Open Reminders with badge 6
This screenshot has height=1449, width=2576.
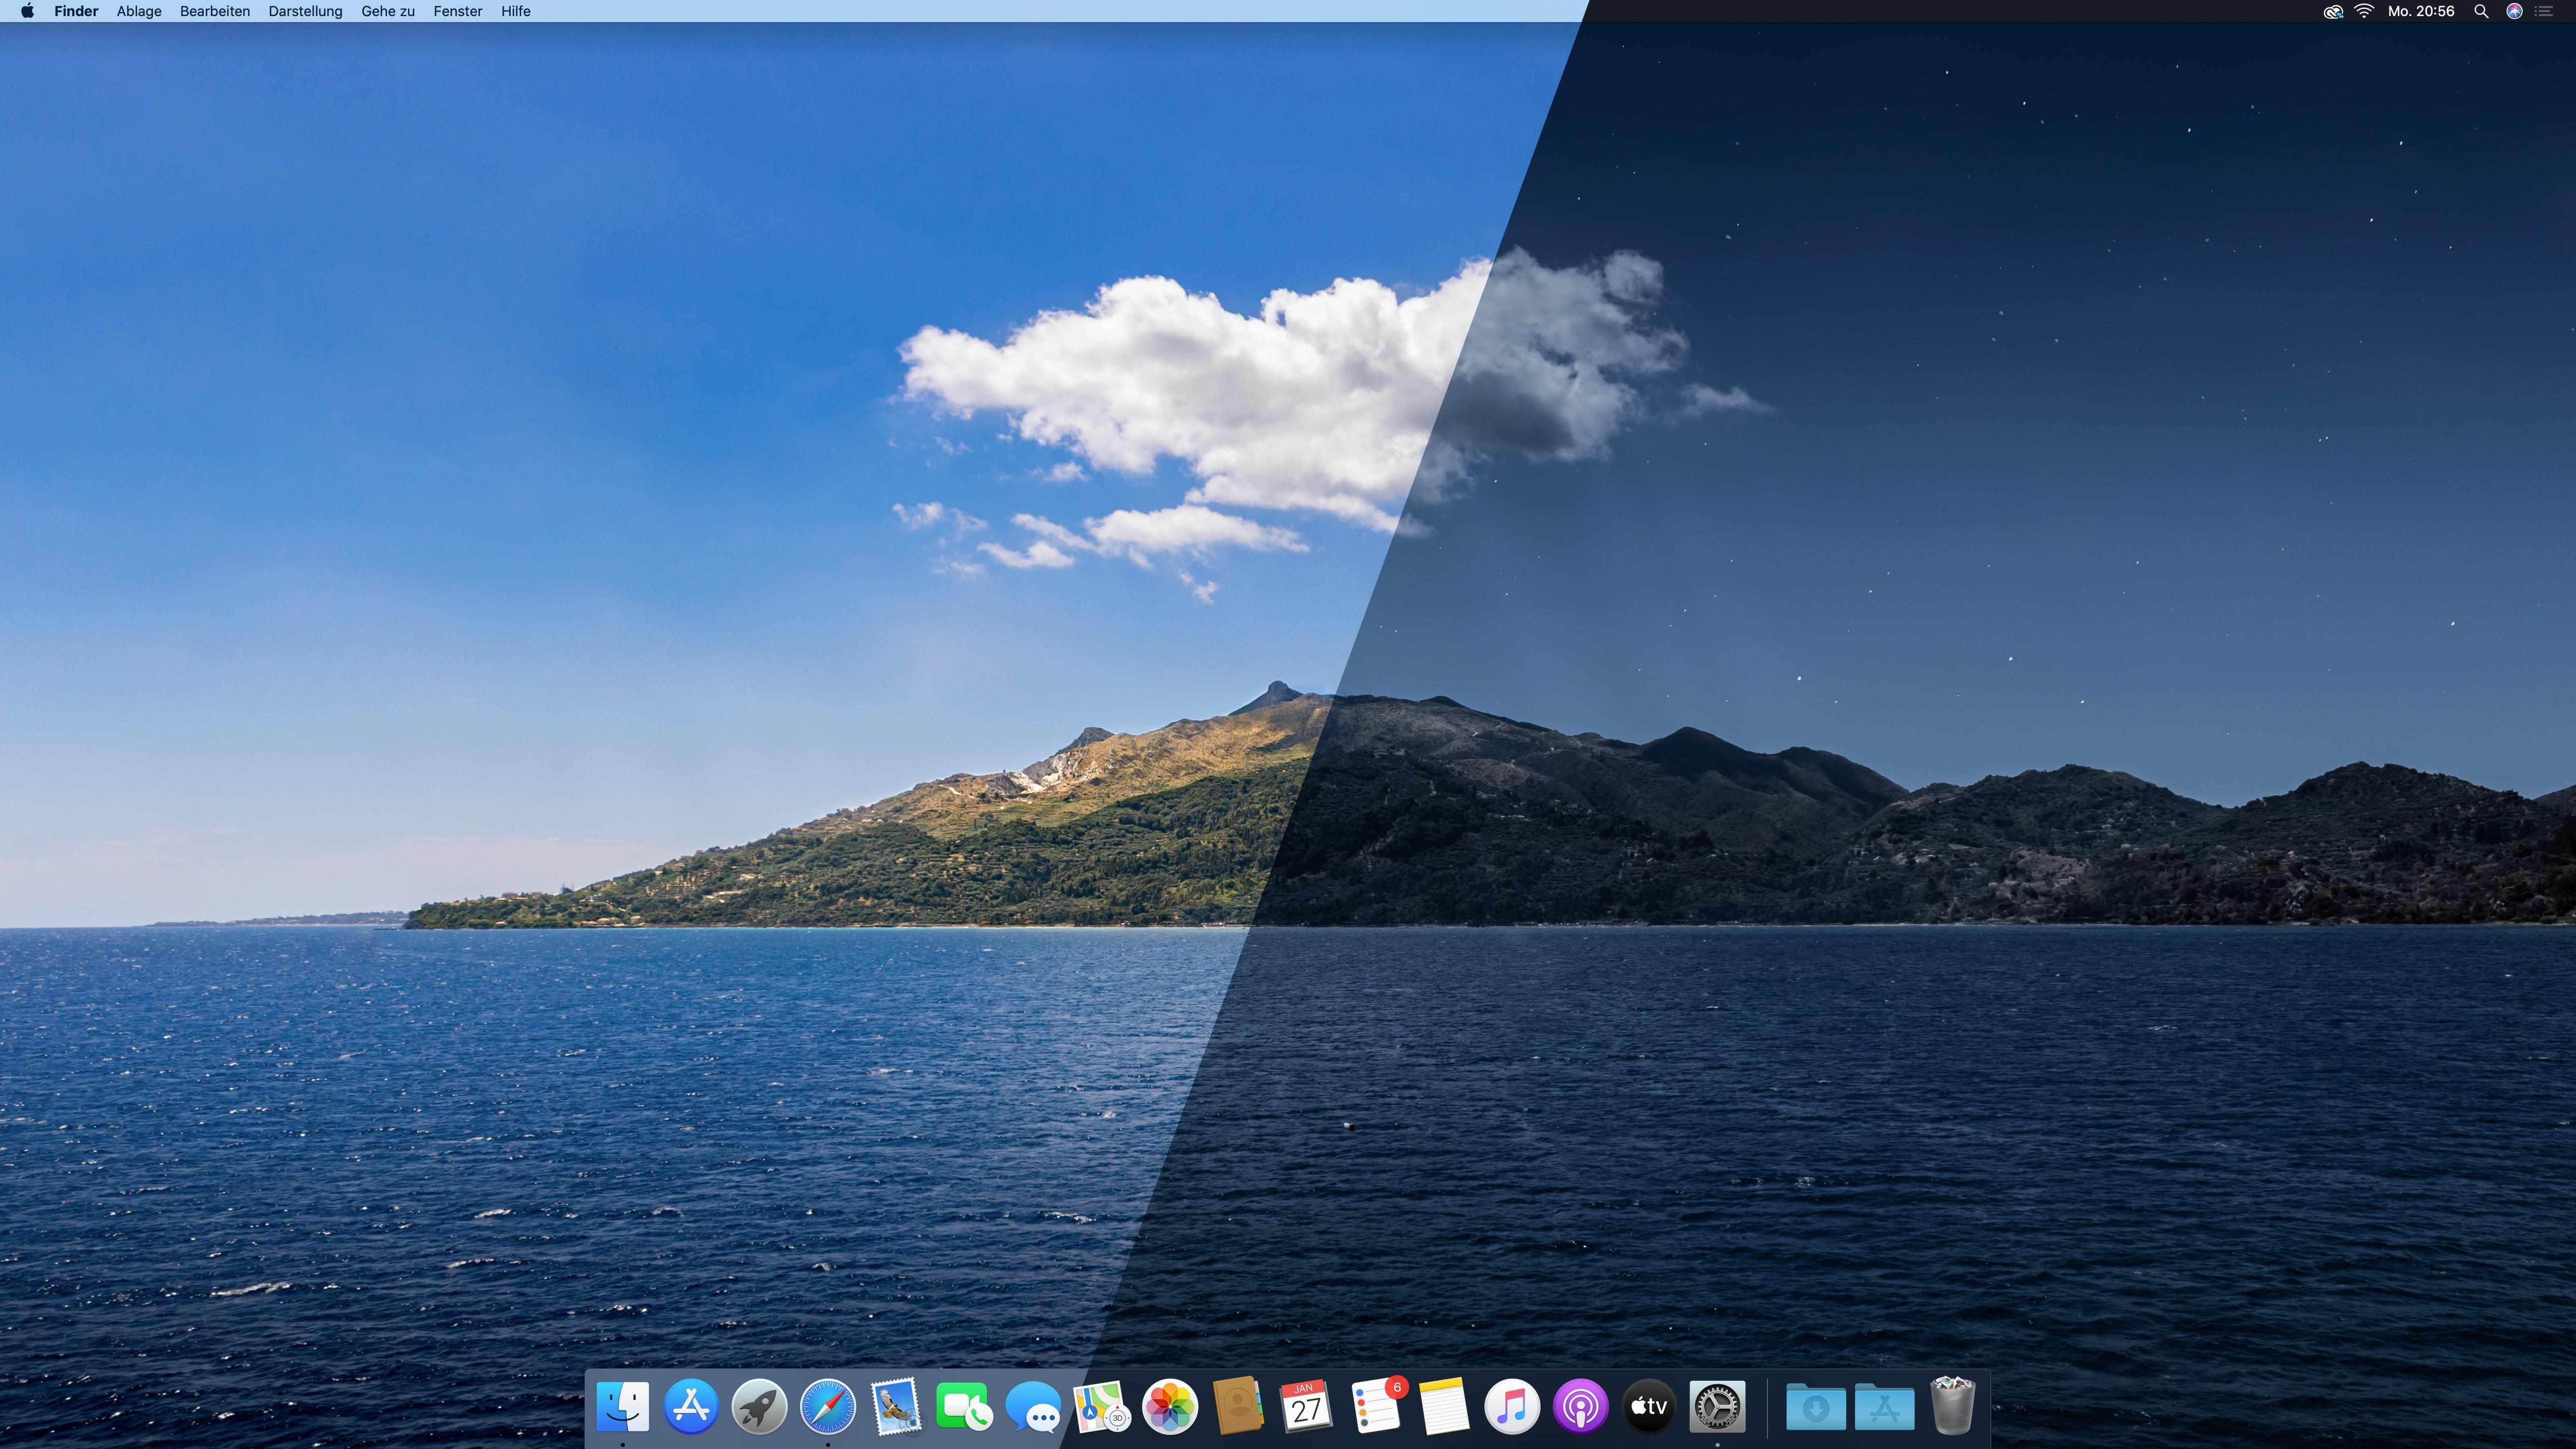click(1377, 1405)
